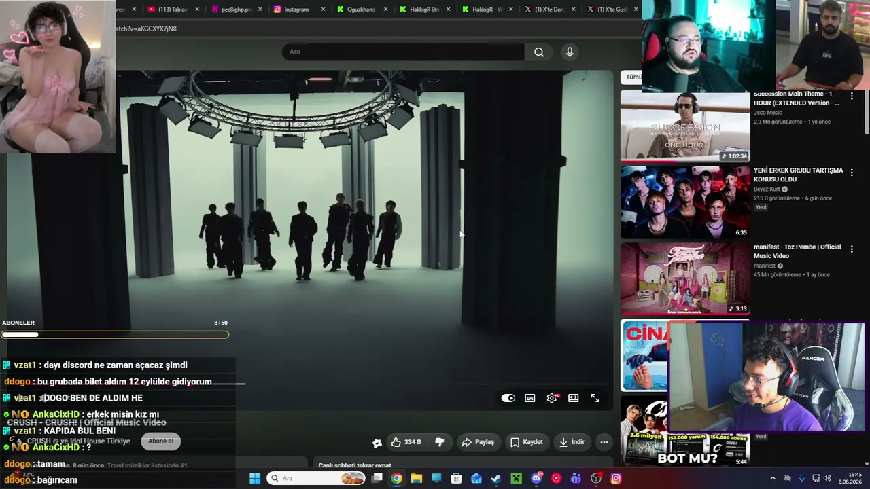
Task: Save the video with the Kaydet button
Action: click(527, 442)
